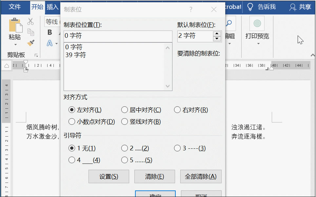Click the Cut scissors icon
The height and width of the screenshot is (197, 316).
[x=30, y=21]
